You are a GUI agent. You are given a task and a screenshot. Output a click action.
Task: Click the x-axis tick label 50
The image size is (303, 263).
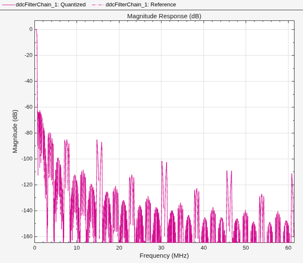(x=246, y=248)
